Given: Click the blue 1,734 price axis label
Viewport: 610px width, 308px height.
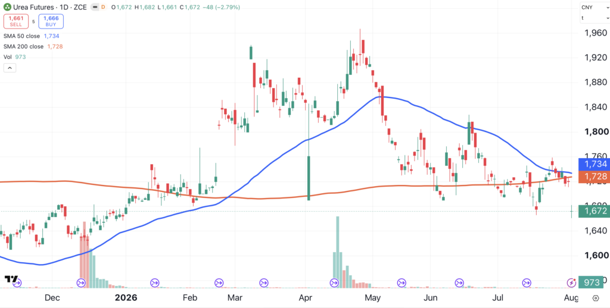Looking at the screenshot, I should (594, 165).
